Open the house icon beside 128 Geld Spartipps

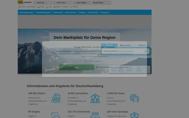point(135,115)
